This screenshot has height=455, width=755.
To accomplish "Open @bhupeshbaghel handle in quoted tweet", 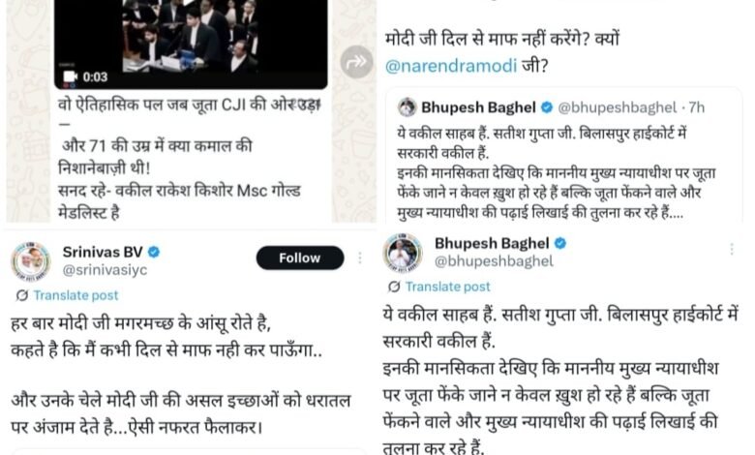I will pyautogui.click(x=617, y=107).
